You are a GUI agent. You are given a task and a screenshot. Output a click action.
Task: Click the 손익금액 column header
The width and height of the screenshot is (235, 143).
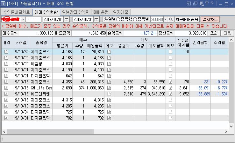200,43
